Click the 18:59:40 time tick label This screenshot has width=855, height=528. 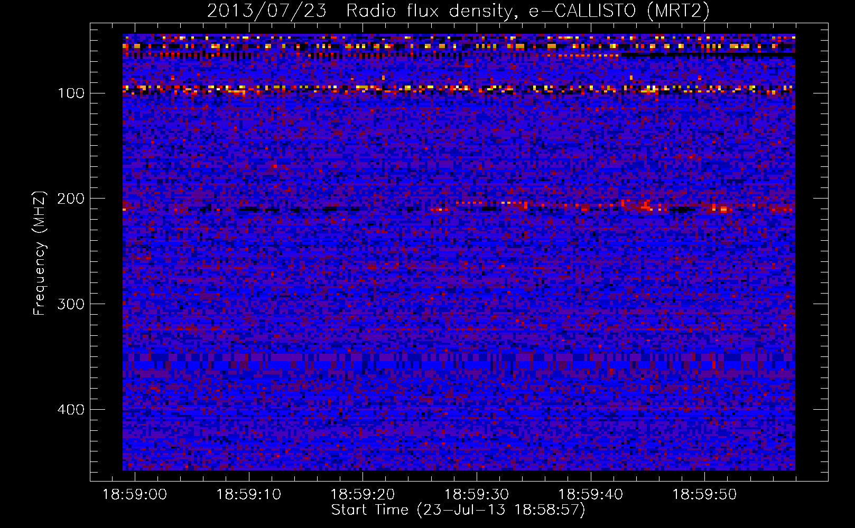[591, 495]
